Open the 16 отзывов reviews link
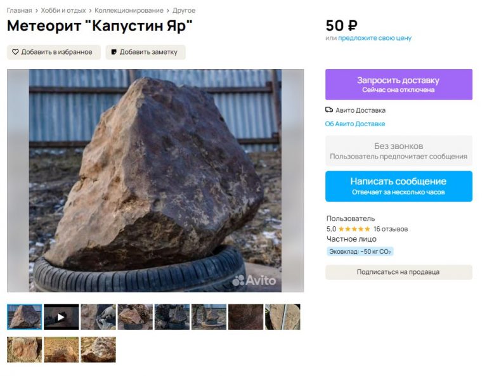This screenshot has width=487, height=376. point(391,229)
